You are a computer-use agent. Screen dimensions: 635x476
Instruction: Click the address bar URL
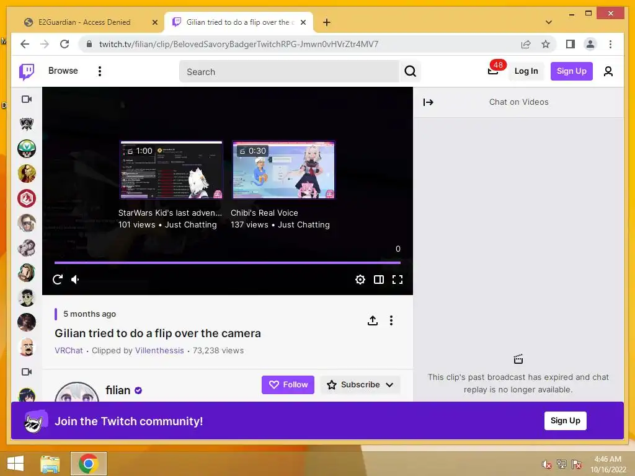(x=239, y=44)
